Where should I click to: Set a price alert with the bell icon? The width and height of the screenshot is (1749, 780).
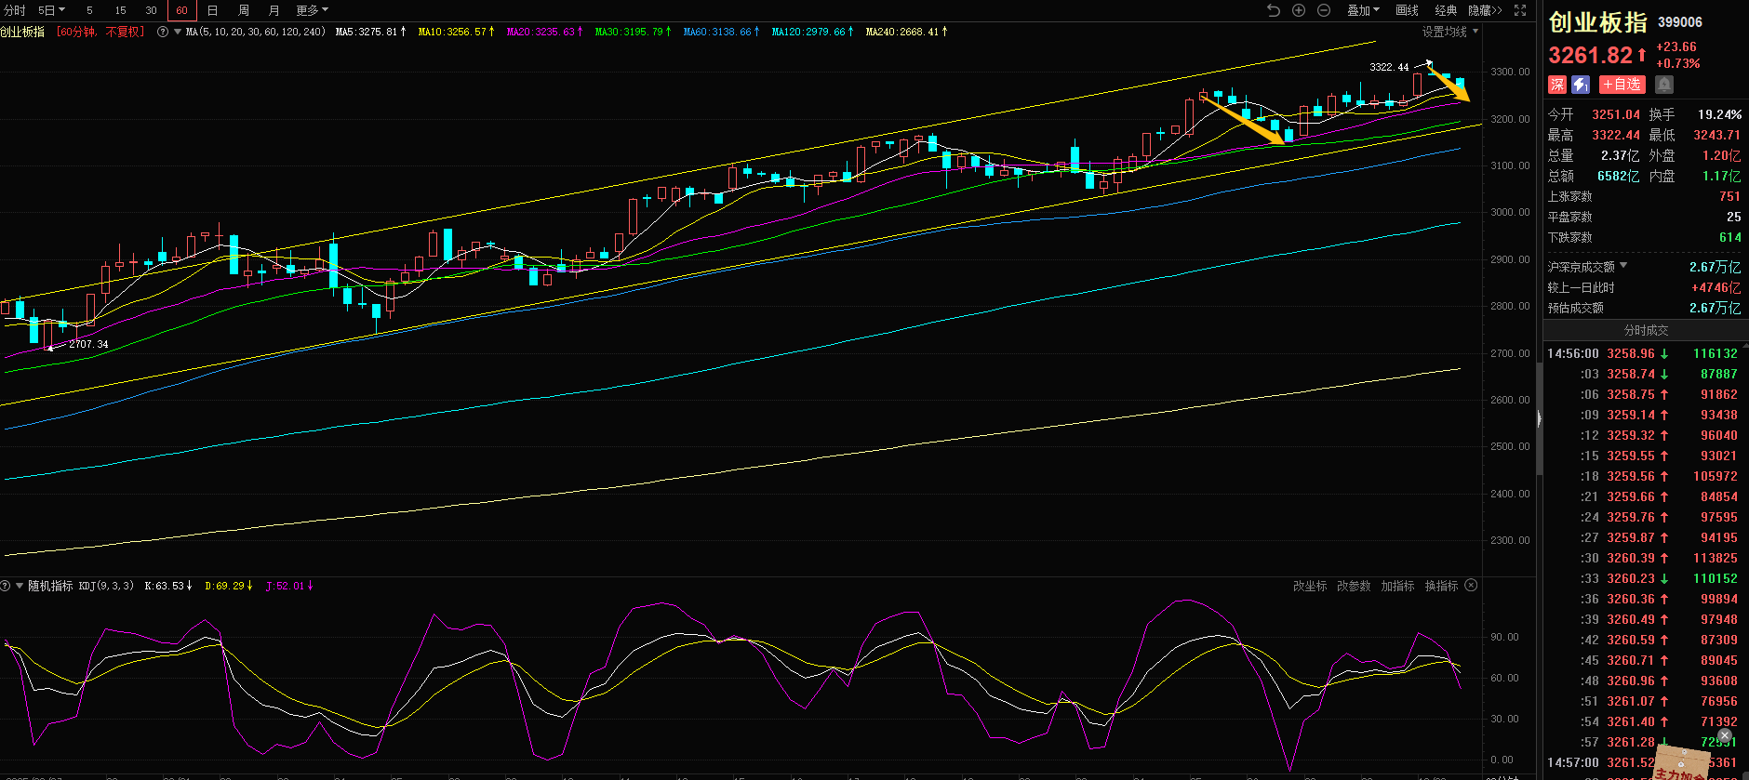(x=1664, y=85)
